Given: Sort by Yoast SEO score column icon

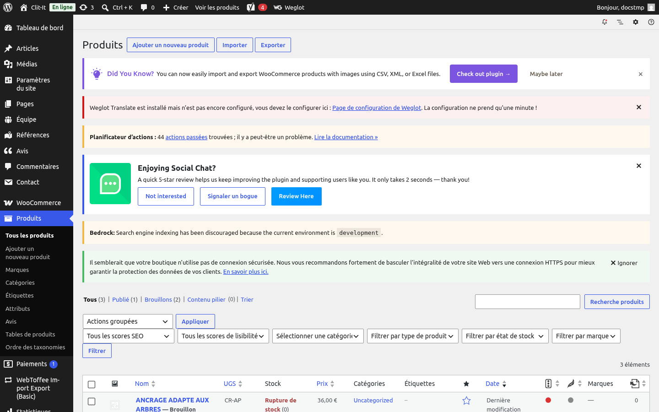Looking at the screenshot, I should click(x=552, y=384).
